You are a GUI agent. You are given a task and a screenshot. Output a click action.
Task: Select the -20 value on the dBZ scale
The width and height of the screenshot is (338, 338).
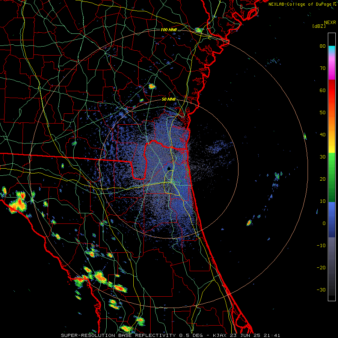(x=321, y=267)
